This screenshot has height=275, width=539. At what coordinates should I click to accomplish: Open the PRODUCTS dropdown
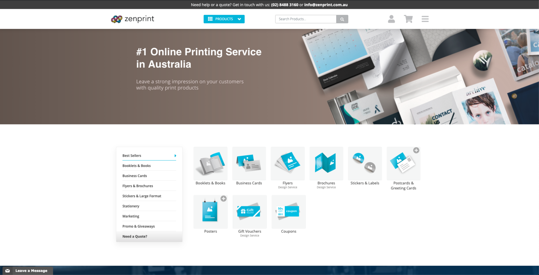point(224,19)
